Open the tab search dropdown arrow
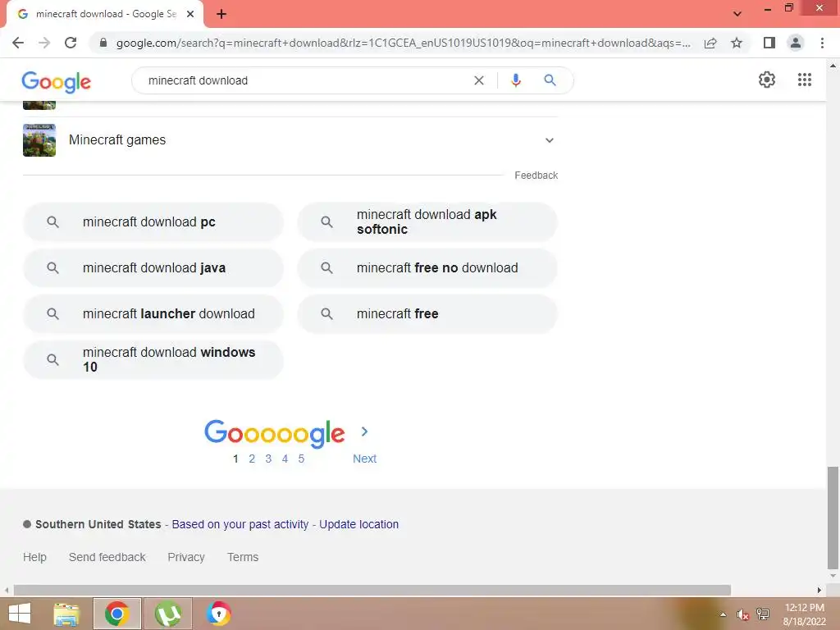 (737, 14)
